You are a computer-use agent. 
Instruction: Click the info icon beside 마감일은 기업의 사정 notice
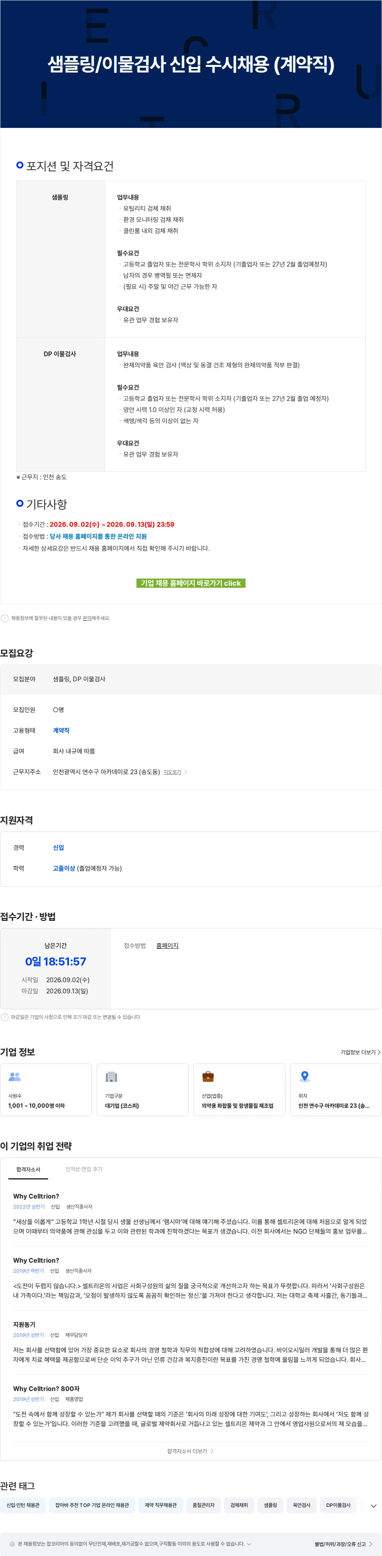tap(5, 1016)
